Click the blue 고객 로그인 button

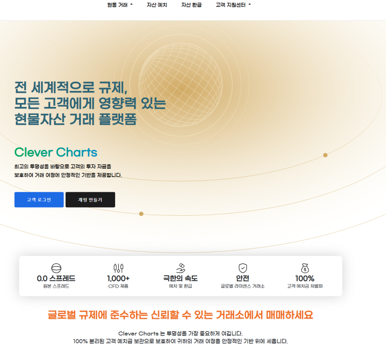[39, 200]
